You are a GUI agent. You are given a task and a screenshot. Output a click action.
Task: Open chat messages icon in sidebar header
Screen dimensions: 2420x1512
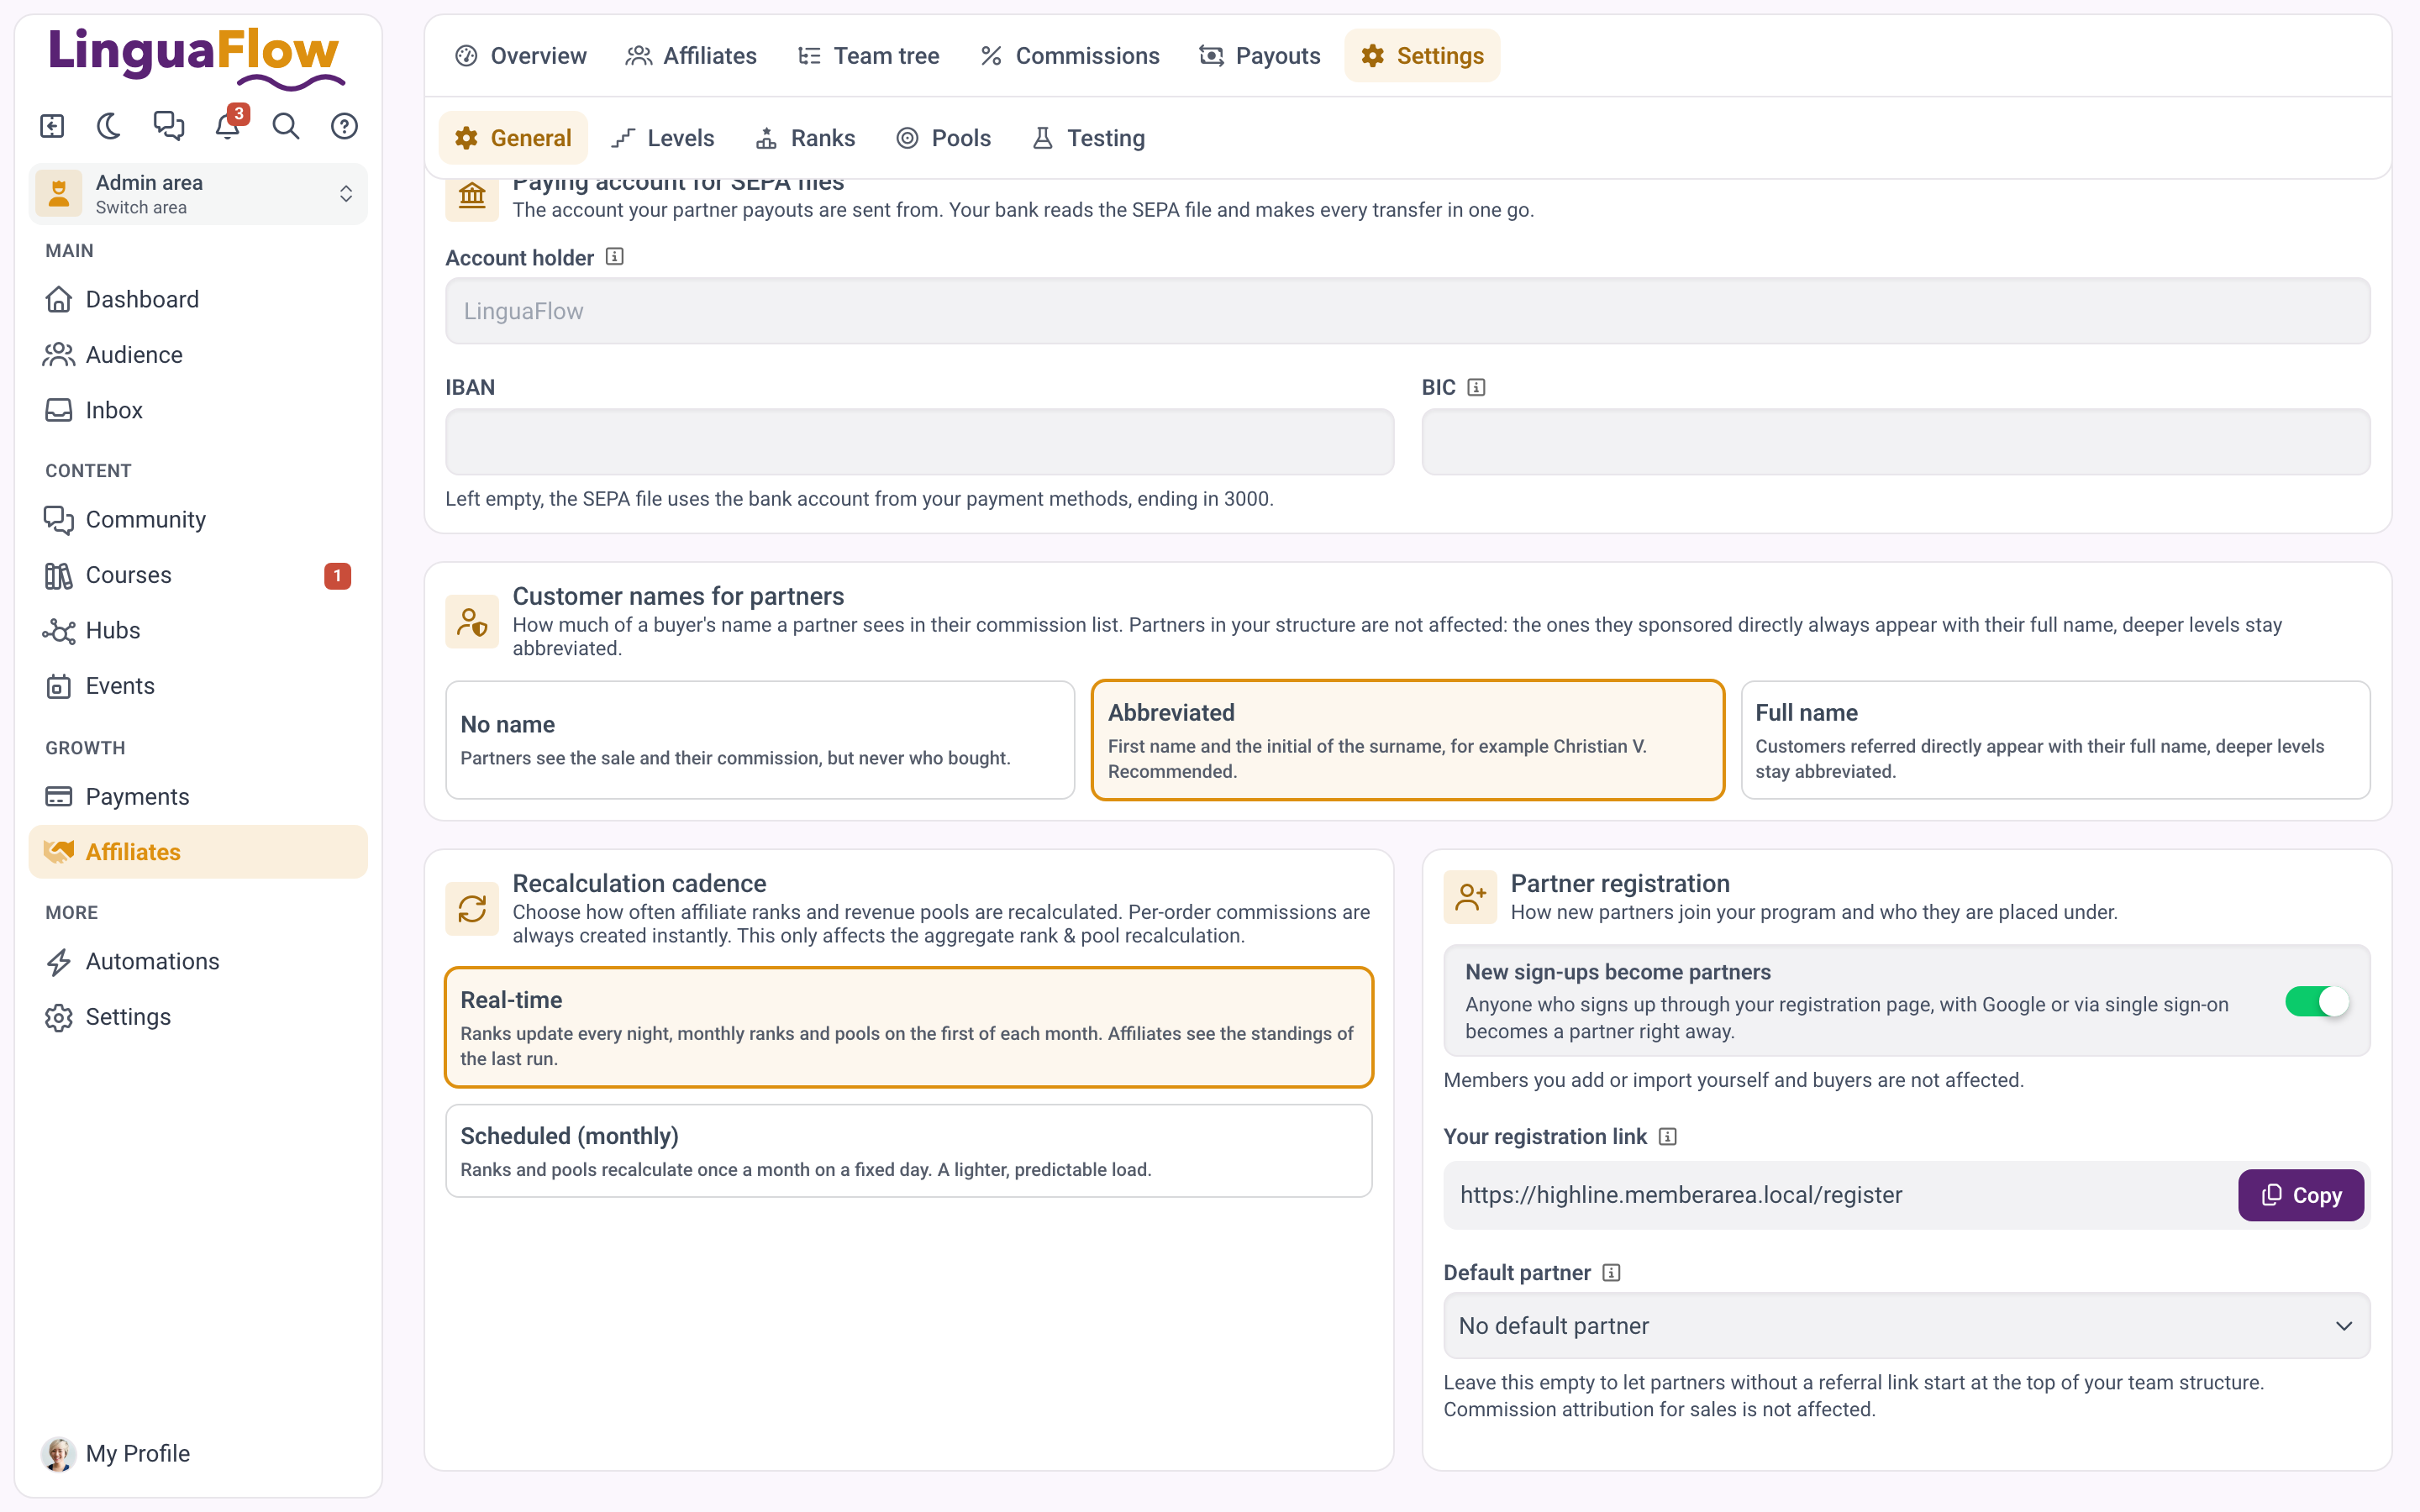168,126
